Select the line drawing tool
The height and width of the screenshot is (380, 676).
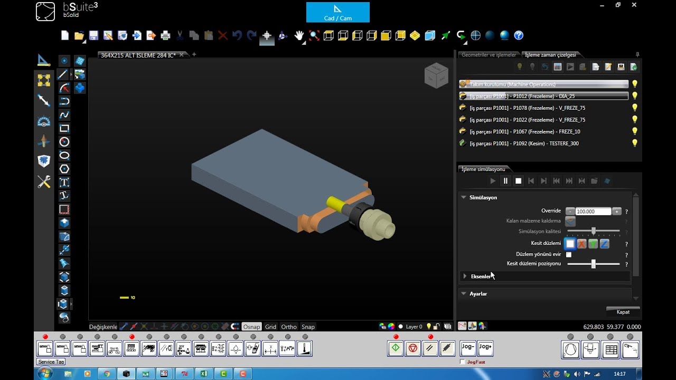63,74
